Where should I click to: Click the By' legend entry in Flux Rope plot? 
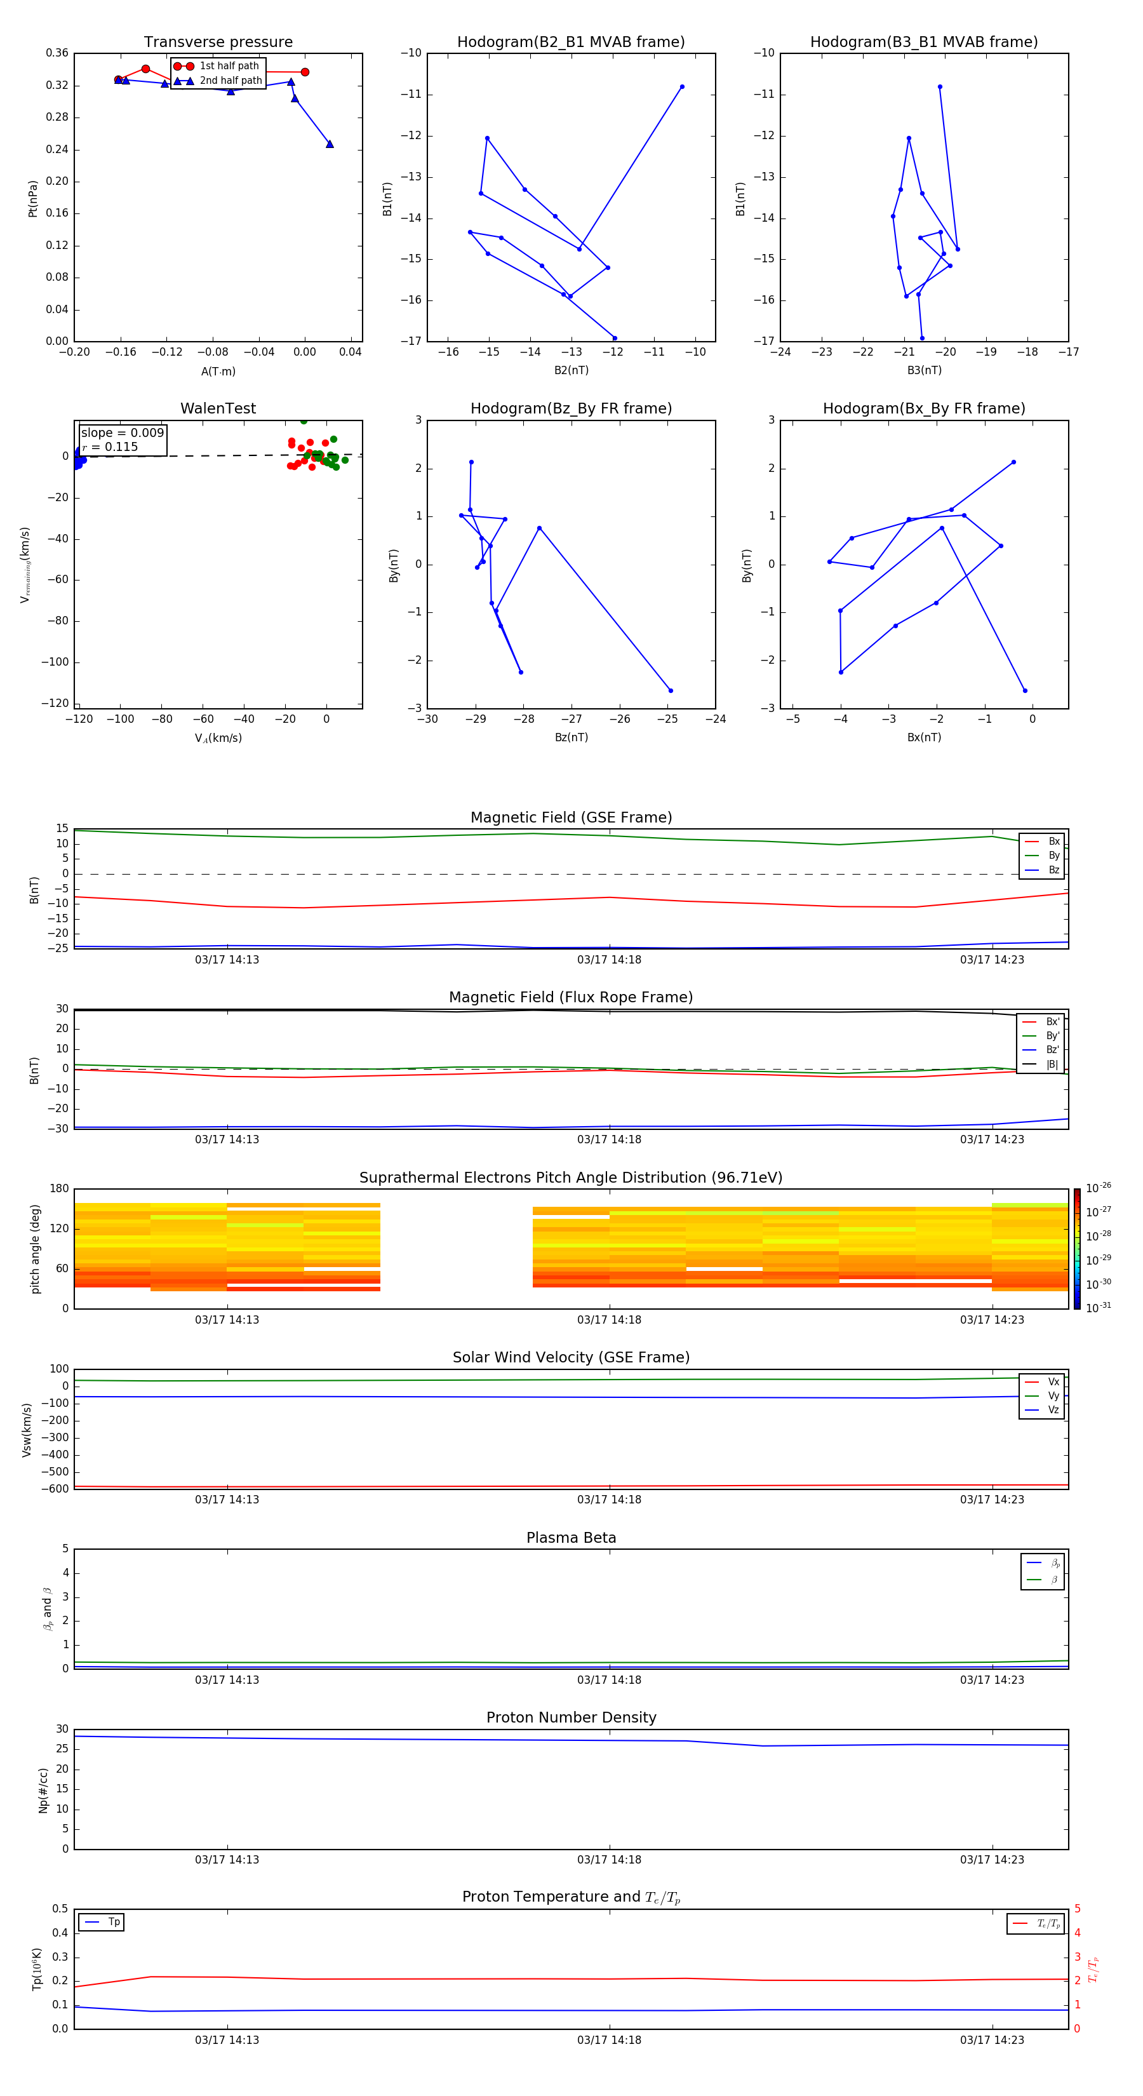[x=1041, y=1036]
